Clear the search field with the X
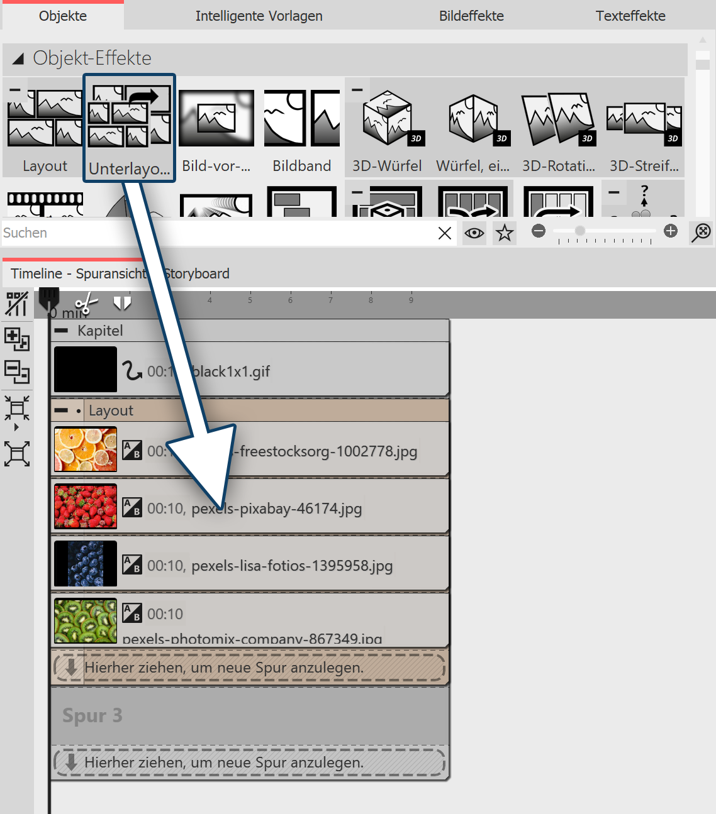The image size is (716, 814). coord(445,233)
